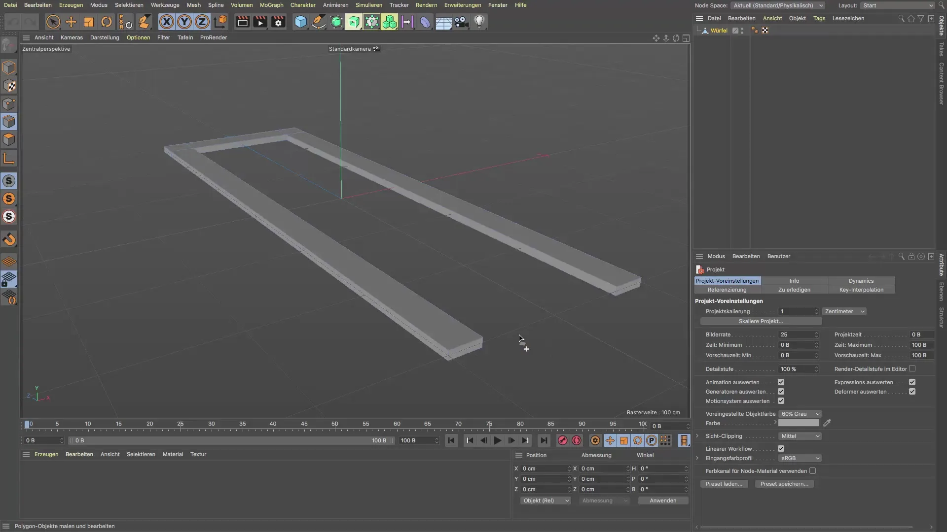Toggle snapping magnet icon
This screenshot has height=532, width=947.
click(9, 239)
